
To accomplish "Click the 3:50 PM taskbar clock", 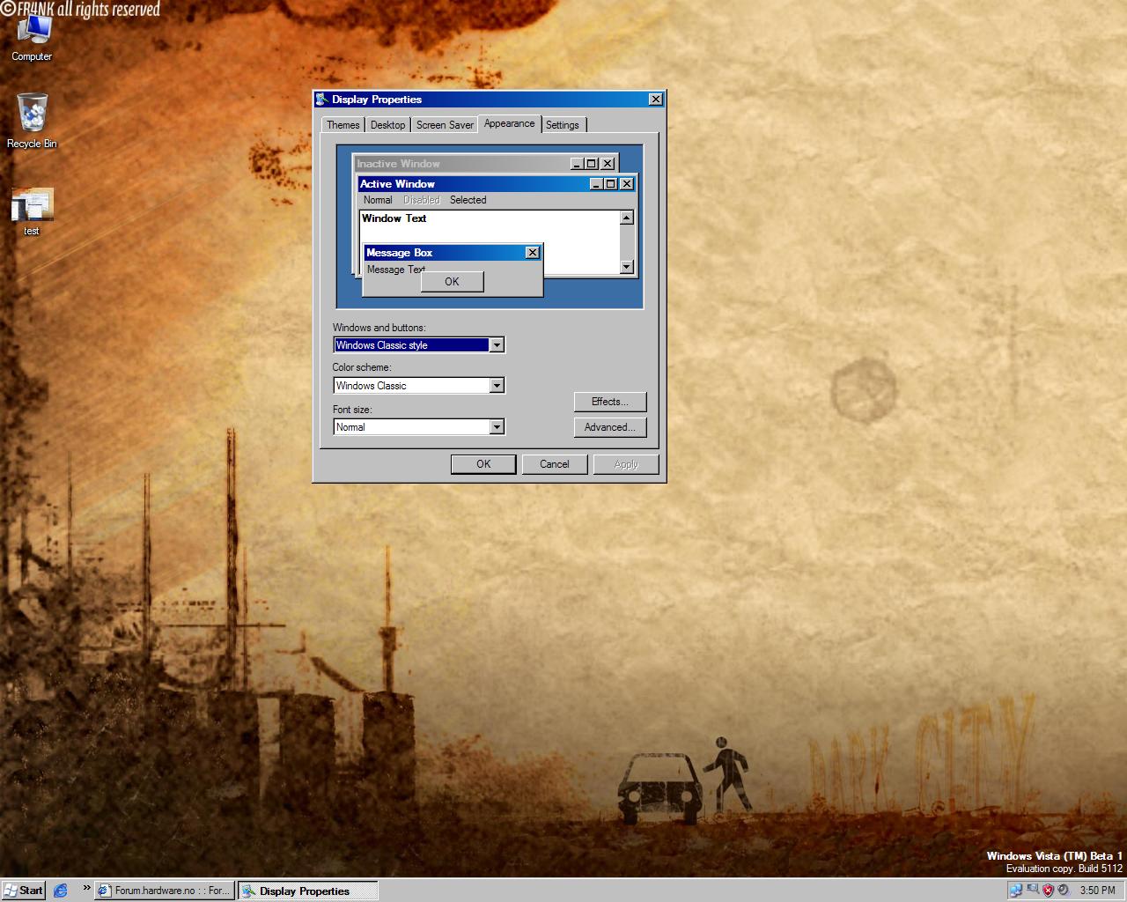I will (x=1097, y=891).
